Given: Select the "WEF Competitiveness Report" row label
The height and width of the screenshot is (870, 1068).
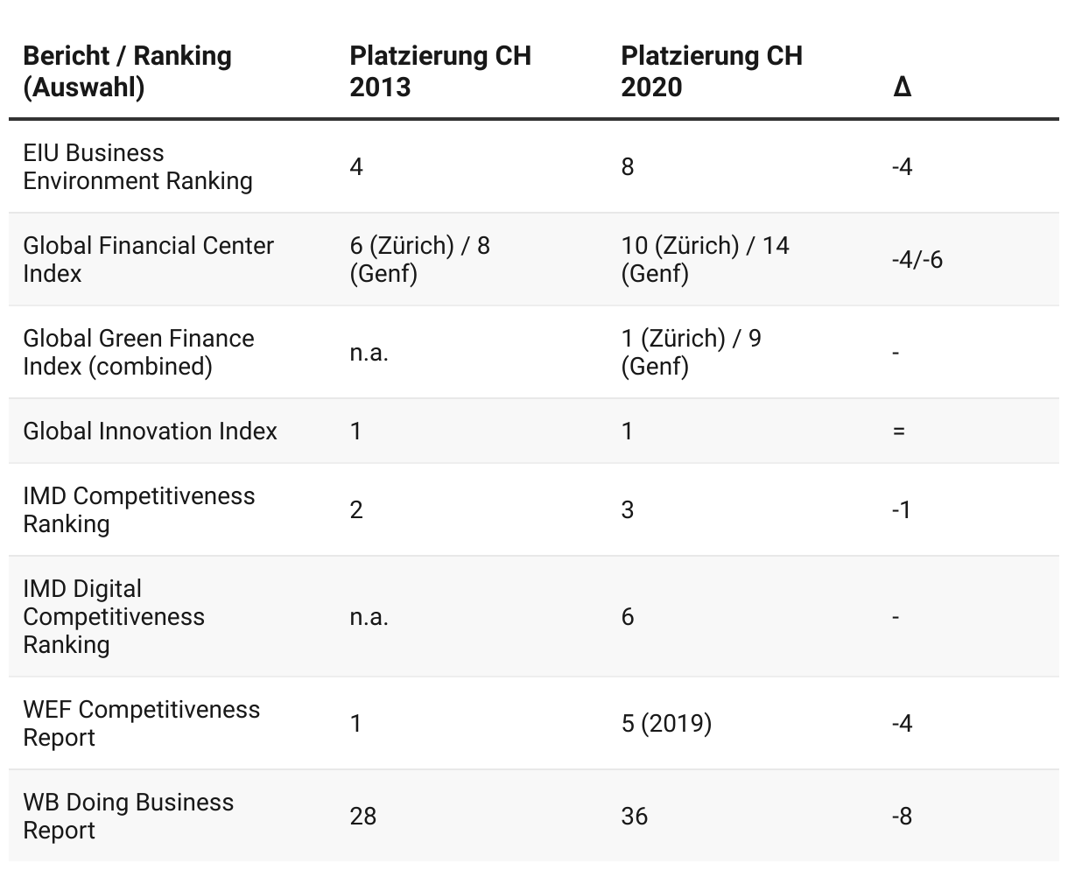Looking at the screenshot, I should pyautogui.click(x=141, y=723).
